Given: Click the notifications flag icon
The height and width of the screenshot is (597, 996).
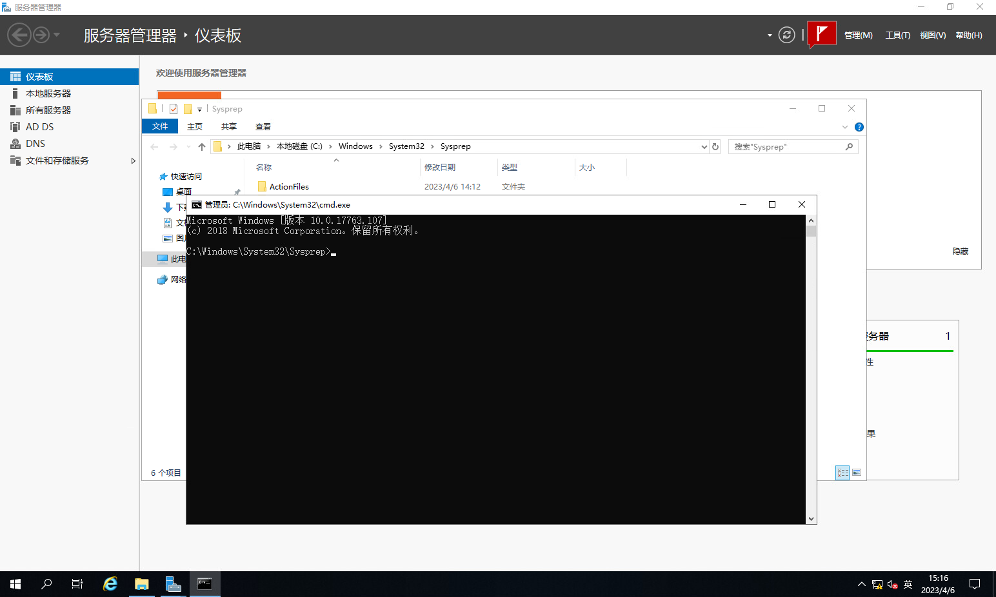Looking at the screenshot, I should click(821, 34).
